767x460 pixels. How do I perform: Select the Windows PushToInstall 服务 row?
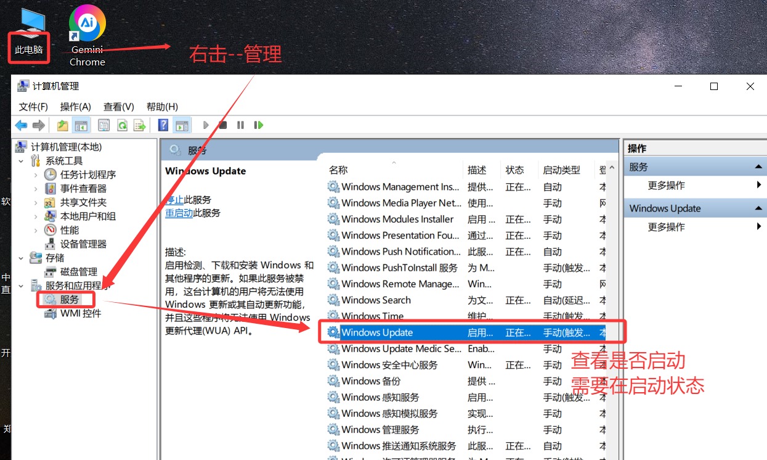coord(466,268)
